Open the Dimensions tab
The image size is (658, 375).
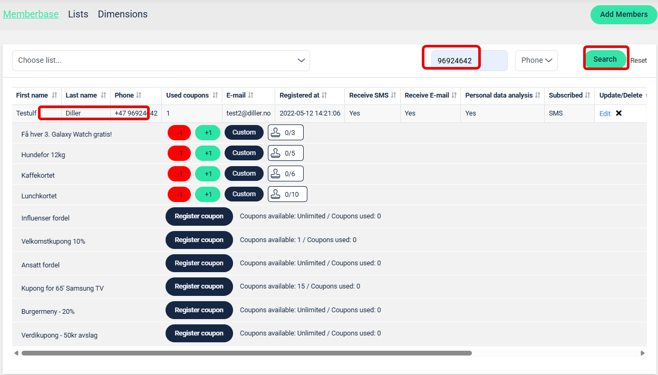[x=122, y=14]
